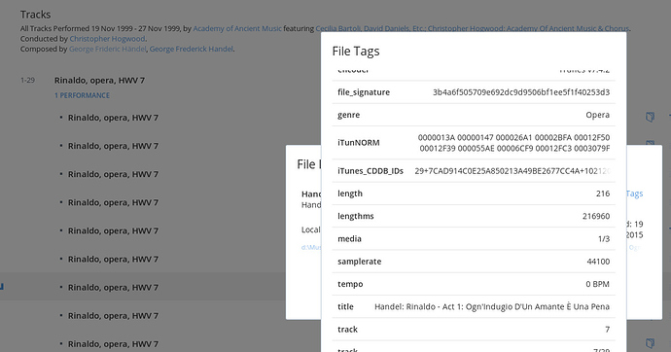This screenshot has height=352, width=671.
Task: Click the lengthms tag name
Action: coord(356,217)
